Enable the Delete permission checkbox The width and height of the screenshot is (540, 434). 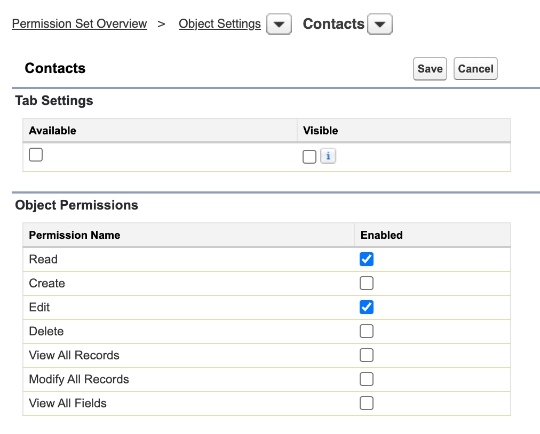pos(367,331)
